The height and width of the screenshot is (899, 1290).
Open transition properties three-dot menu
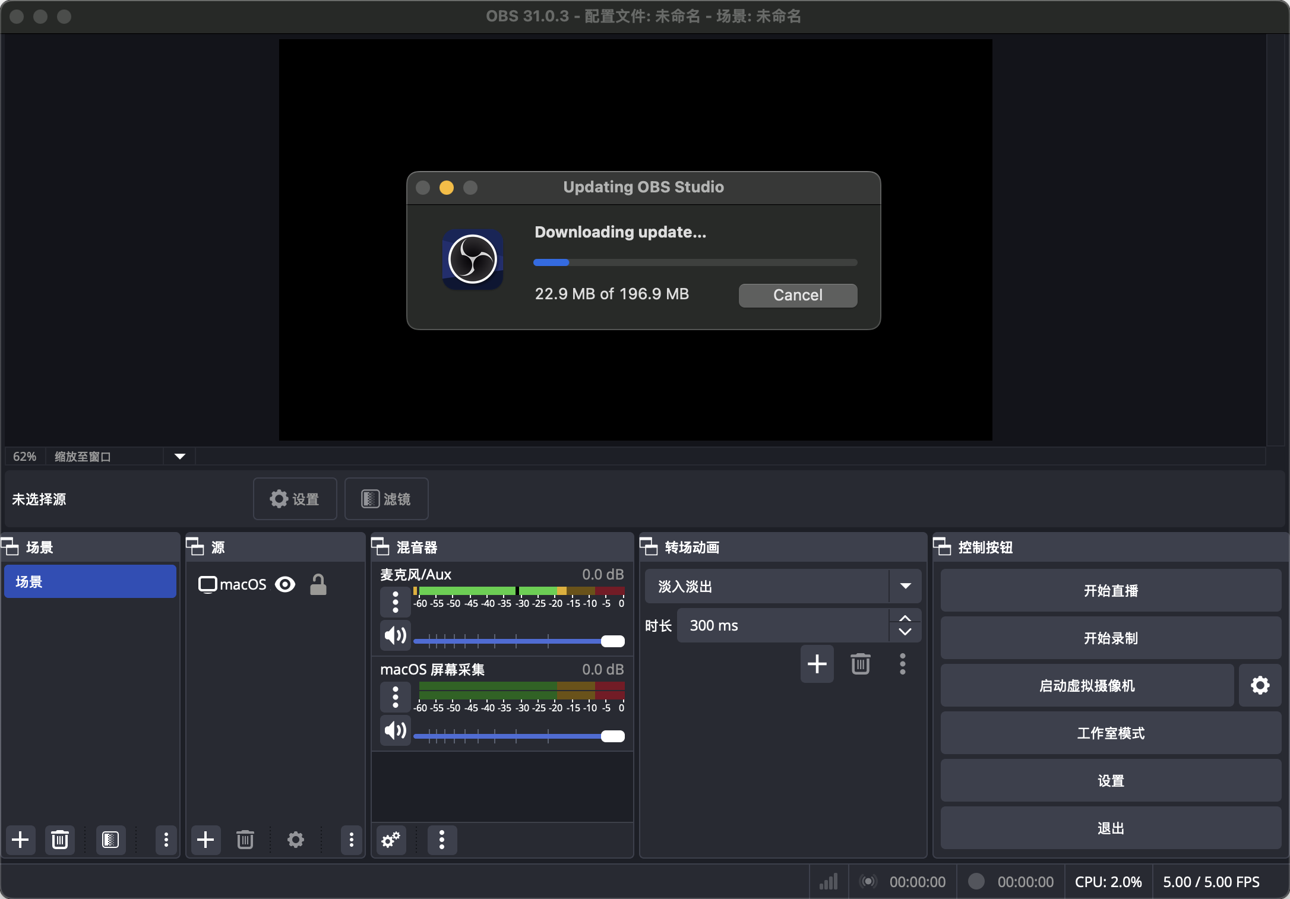coord(903,664)
